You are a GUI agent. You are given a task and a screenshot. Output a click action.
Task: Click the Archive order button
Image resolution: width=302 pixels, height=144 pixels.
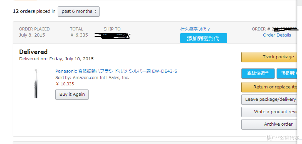click(269, 124)
